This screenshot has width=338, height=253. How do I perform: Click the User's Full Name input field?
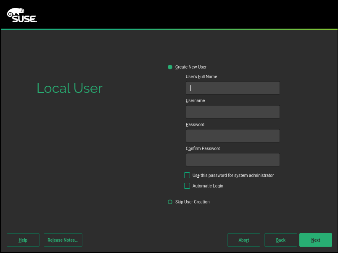(x=232, y=88)
